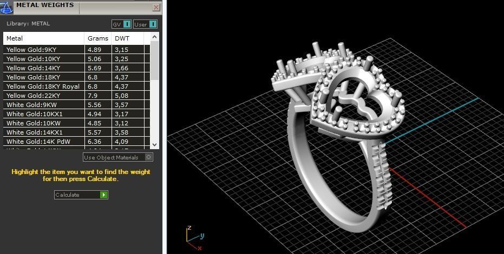The height and width of the screenshot is (254, 504).
Task: Click the Library: METAL label
Action: pos(28,23)
